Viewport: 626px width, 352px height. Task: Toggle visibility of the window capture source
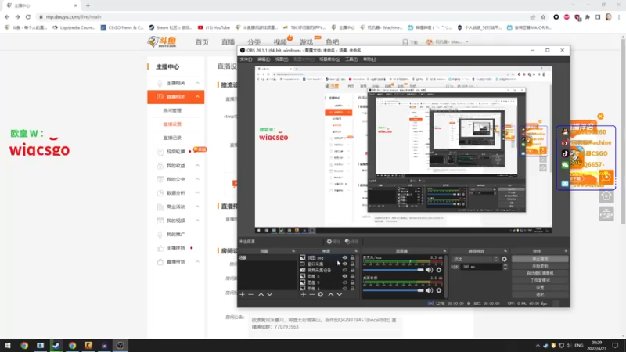pos(345,264)
